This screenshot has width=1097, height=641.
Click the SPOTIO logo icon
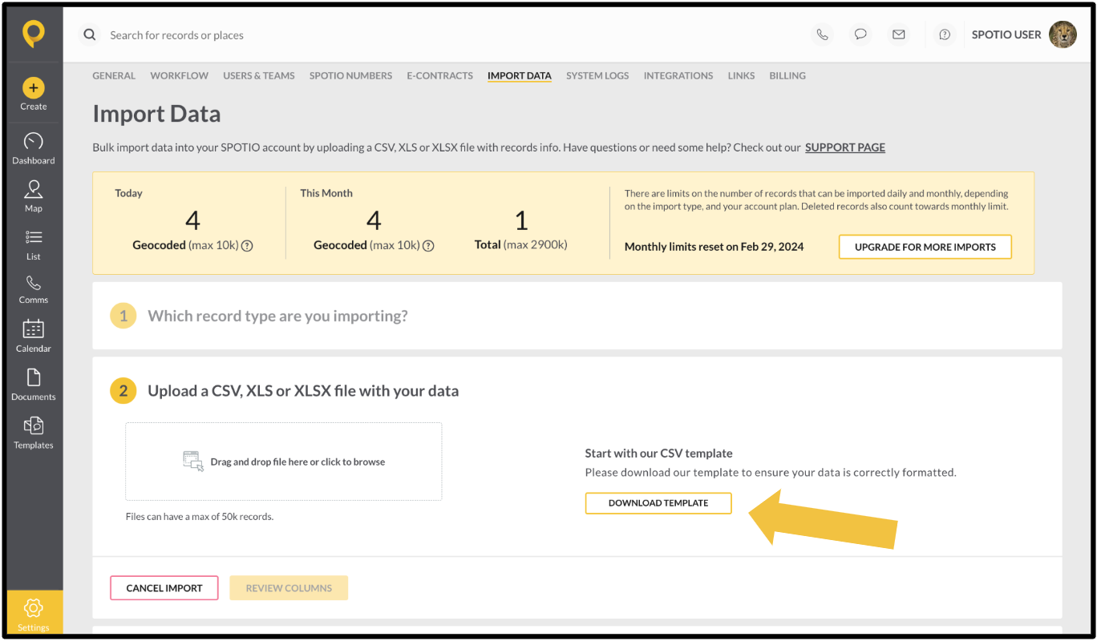34,34
